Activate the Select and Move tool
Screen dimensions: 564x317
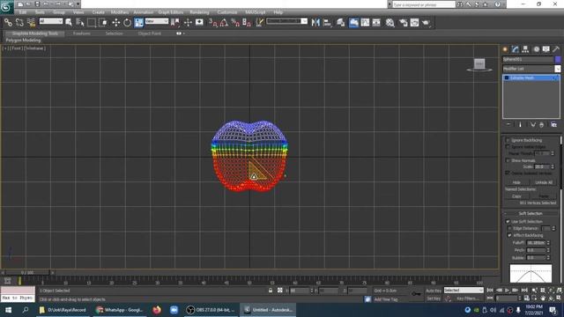115,23
